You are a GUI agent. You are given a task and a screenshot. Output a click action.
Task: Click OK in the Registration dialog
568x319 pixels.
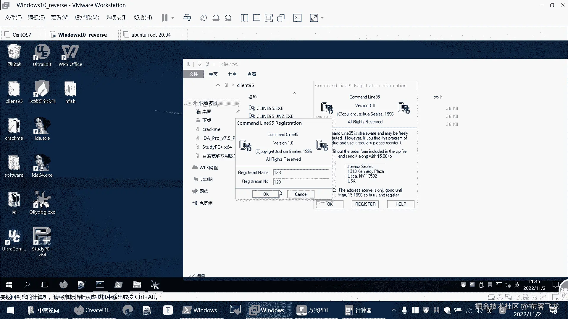266,194
